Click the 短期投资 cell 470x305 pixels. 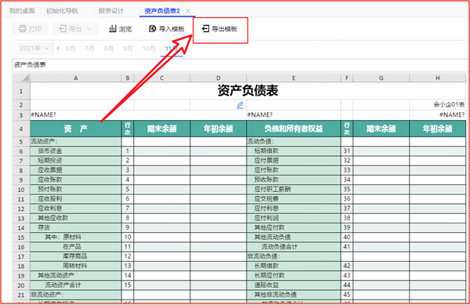pyautogui.click(x=76, y=161)
